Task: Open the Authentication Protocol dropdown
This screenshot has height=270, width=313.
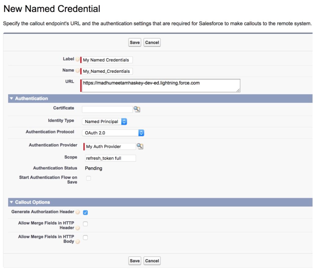Action: 141,132
